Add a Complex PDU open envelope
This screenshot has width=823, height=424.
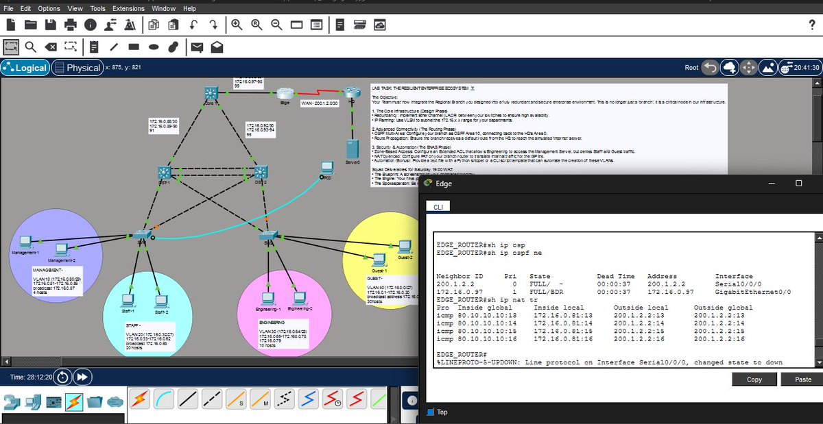point(217,47)
